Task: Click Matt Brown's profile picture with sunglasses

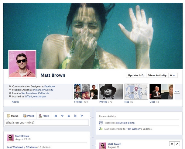Action: 22,64
